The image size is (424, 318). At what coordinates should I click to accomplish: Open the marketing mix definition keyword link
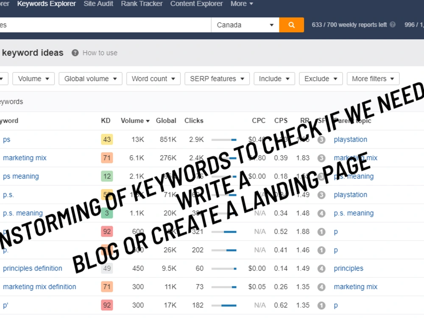(39, 287)
